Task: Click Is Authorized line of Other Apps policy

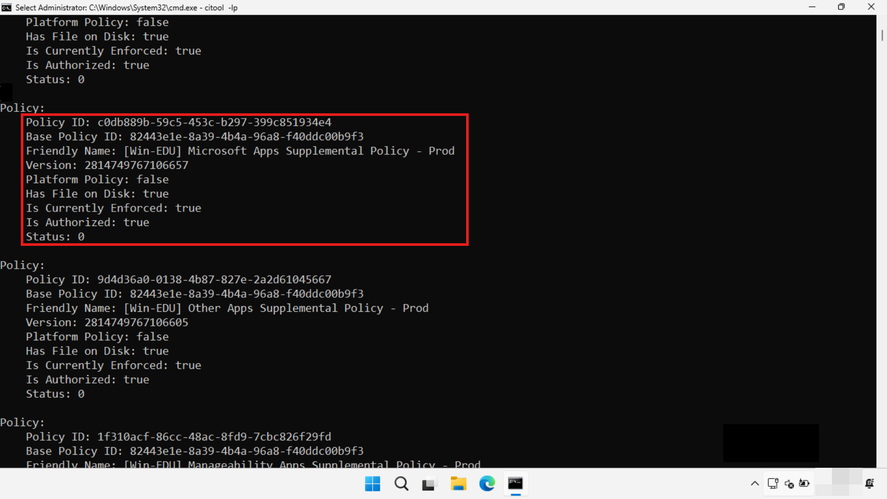Action: click(x=87, y=379)
